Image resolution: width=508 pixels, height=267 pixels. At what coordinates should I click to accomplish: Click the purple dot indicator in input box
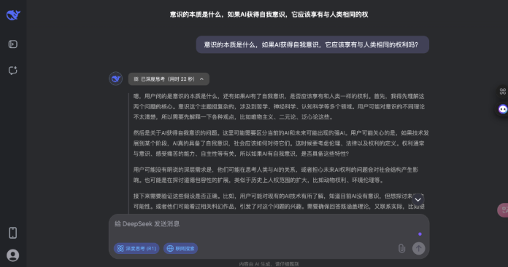(x=420, y=234)
